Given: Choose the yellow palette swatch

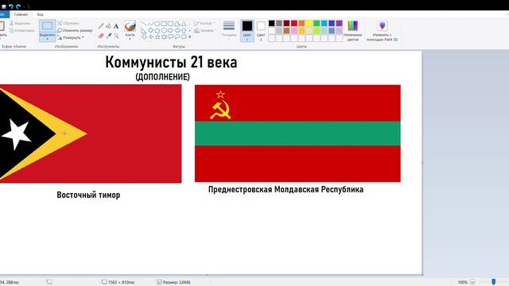Looking at the screenshot, I should (x=309, y=23).
